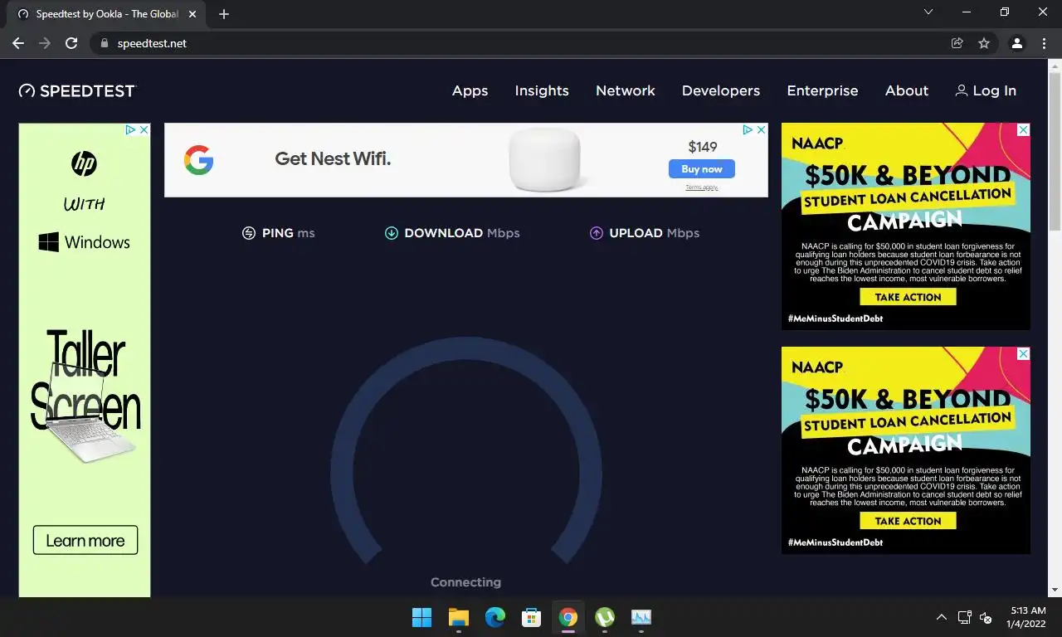Click TAKE ACTION in lower NAACP ad
Viewport: 1062px width, 637px height.
(908, 521)
